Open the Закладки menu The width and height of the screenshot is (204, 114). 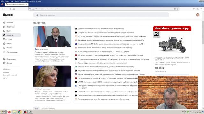pyautogui.click(x=23, y=1)
